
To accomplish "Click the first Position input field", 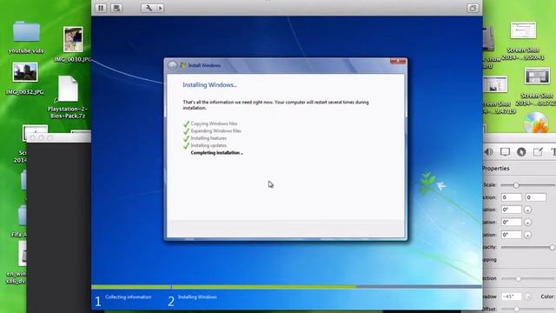I will pos(512,197).
